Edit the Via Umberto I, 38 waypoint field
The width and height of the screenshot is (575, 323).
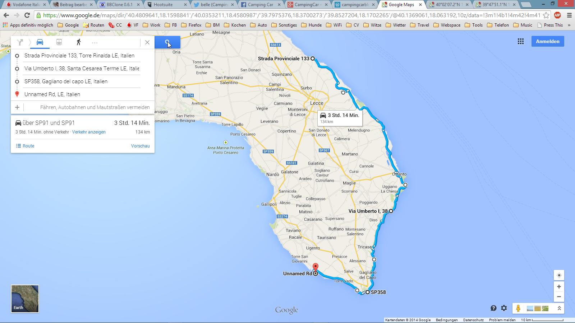click(x=82, y=69)
